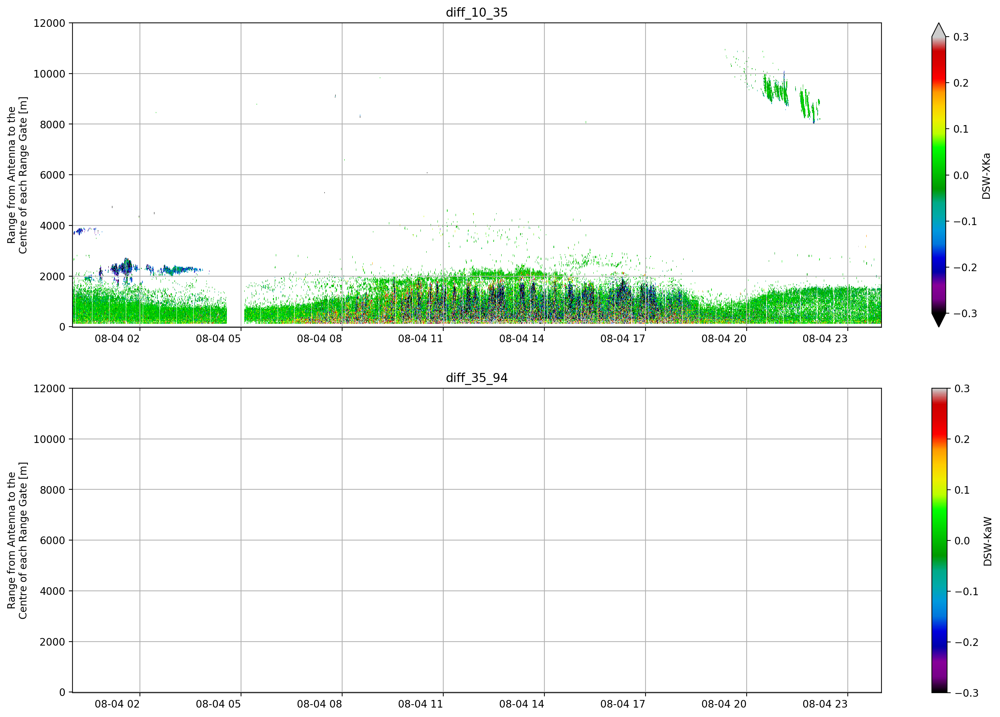
Task: Click the 08-04 02 x-tick in the diff_10_35 plot
Action: point(117,339)
